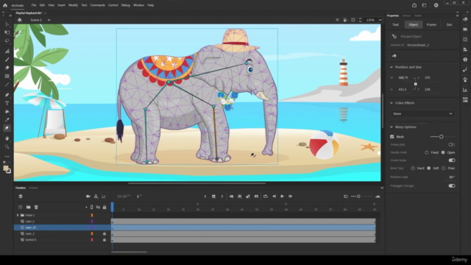Collapse the Warp Options section
This screenshot has width=471, height=265.
pyautogui.click(x=392, y=127)
